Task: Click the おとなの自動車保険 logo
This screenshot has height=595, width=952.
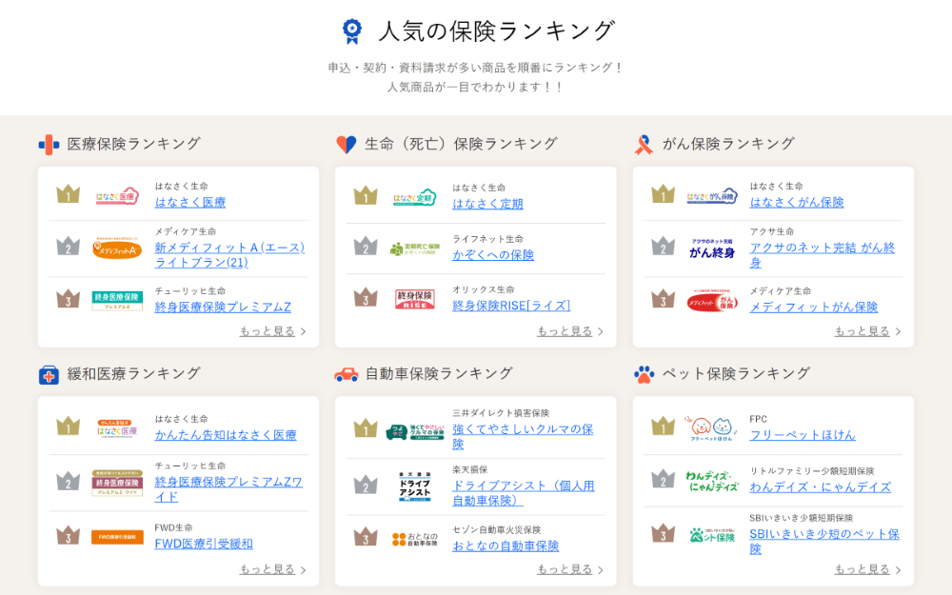Action: (415, 540)
